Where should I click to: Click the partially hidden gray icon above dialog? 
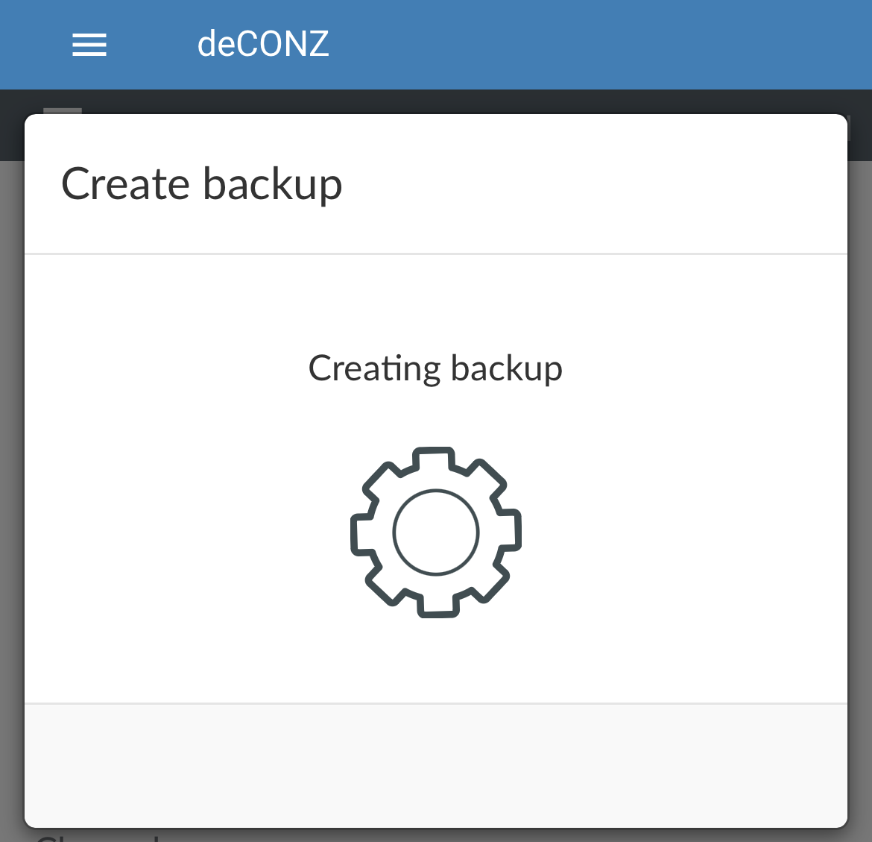pos(63,110)
